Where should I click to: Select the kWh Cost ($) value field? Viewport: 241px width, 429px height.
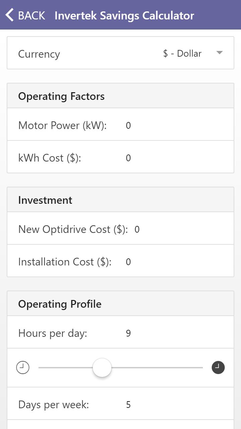(x=128, y=158)
